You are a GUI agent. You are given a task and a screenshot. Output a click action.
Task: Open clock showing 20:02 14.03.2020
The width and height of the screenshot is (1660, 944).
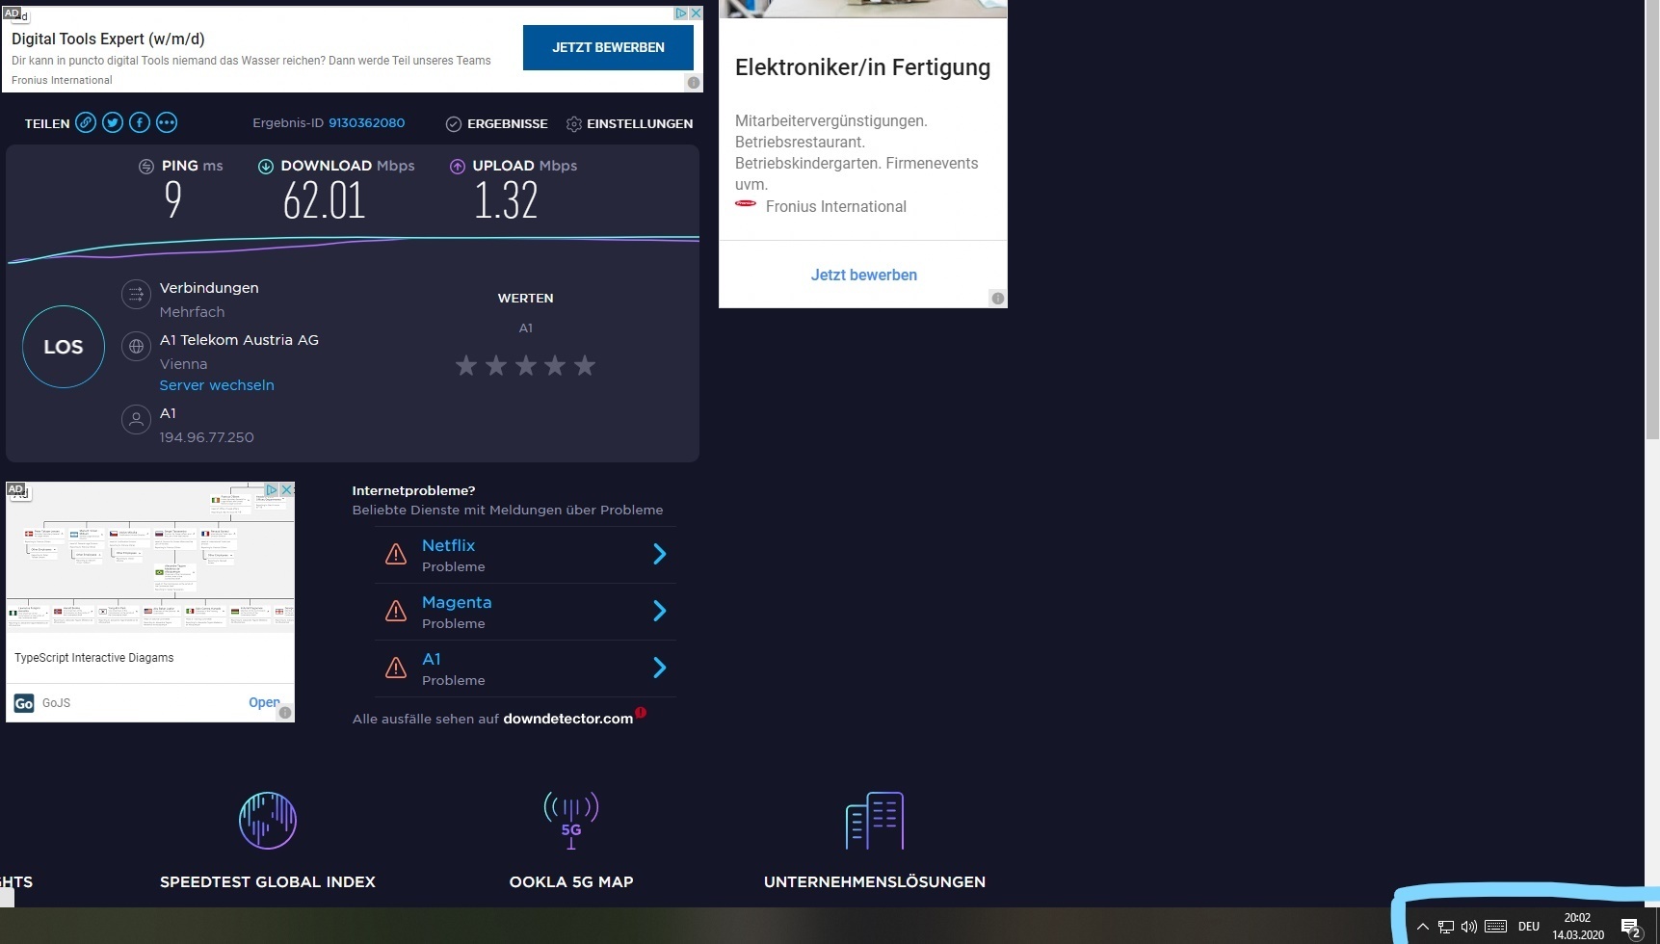pos(1578,927)
